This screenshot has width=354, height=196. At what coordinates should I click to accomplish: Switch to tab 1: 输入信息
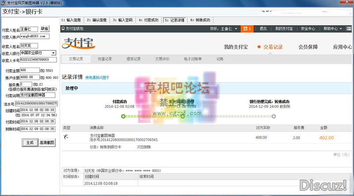[x=71, y=20]
